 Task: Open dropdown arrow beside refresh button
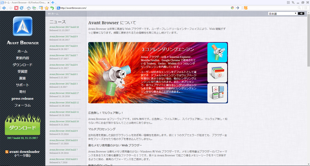(25, 9)
